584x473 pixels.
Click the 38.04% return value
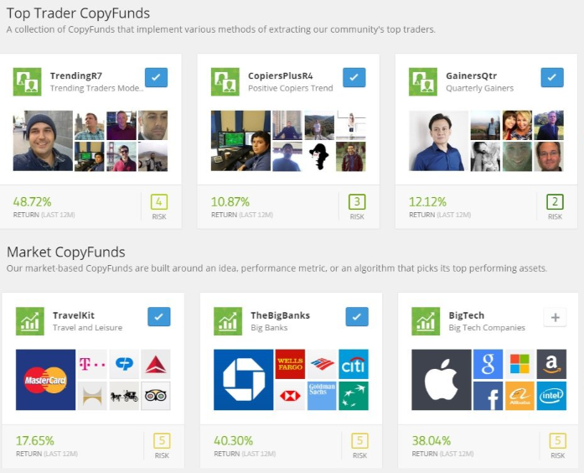[432, 441]
